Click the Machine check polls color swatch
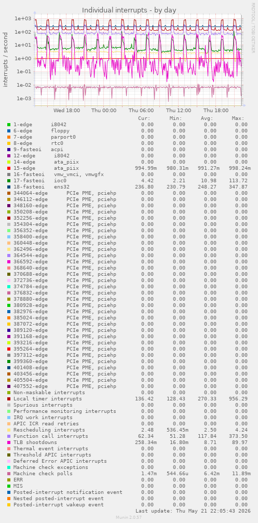Viewport: 258px width, 523px height. (x=9, y=473)
